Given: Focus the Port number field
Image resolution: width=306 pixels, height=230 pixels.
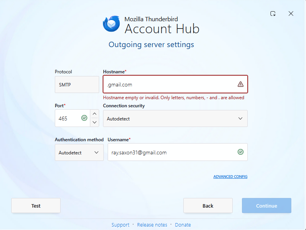Looking at the screenshot, I should point(73,118).
